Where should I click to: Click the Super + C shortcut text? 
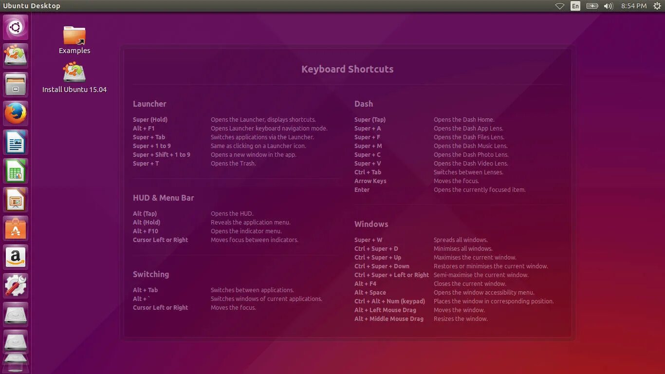click(368, 155)
